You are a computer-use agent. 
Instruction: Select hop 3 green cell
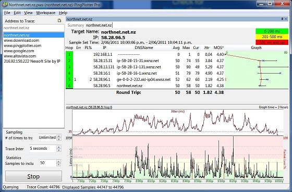point(69,67)
